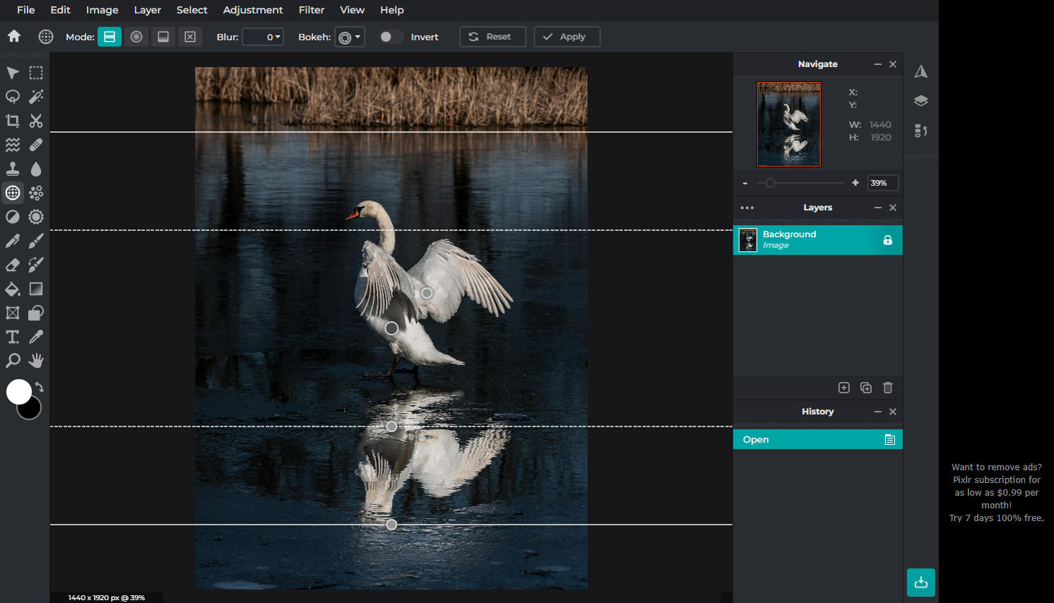Screen dimensions: 1054x603
Task: Add a new layer
Action: tap(844, 388)
